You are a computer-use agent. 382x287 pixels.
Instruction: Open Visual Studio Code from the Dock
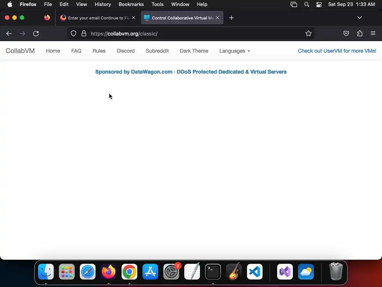255,272
